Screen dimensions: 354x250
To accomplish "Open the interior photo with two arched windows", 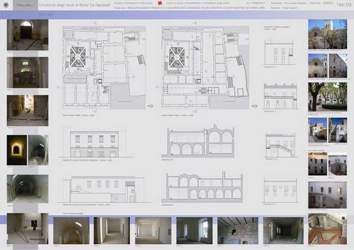I will click(27, 72).
